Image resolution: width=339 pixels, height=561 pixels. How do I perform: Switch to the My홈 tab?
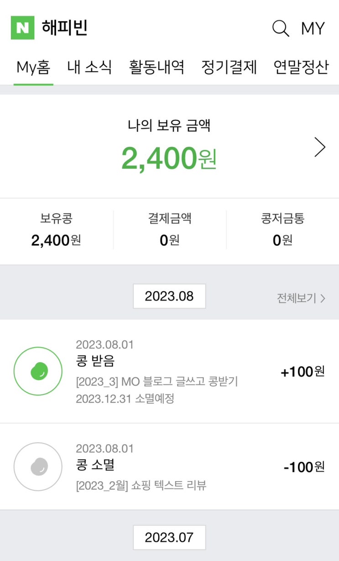[33, 68]
